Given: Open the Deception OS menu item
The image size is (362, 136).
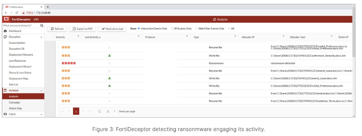Looking at the screenshot, I should [x=16, y=49].
